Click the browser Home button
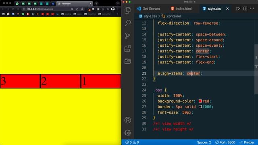Screen dimensions: 258x145 [18, 9]
